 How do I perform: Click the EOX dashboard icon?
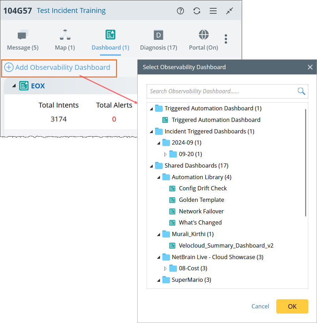pos(24,86)
